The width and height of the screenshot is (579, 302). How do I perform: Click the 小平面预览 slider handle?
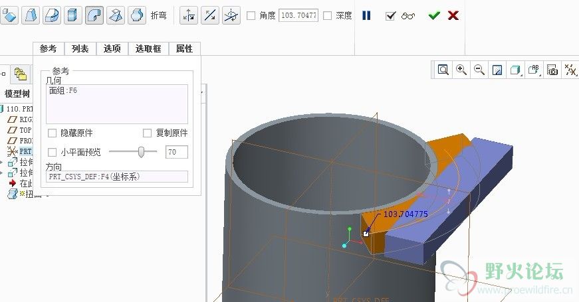(x=141, y=151)
